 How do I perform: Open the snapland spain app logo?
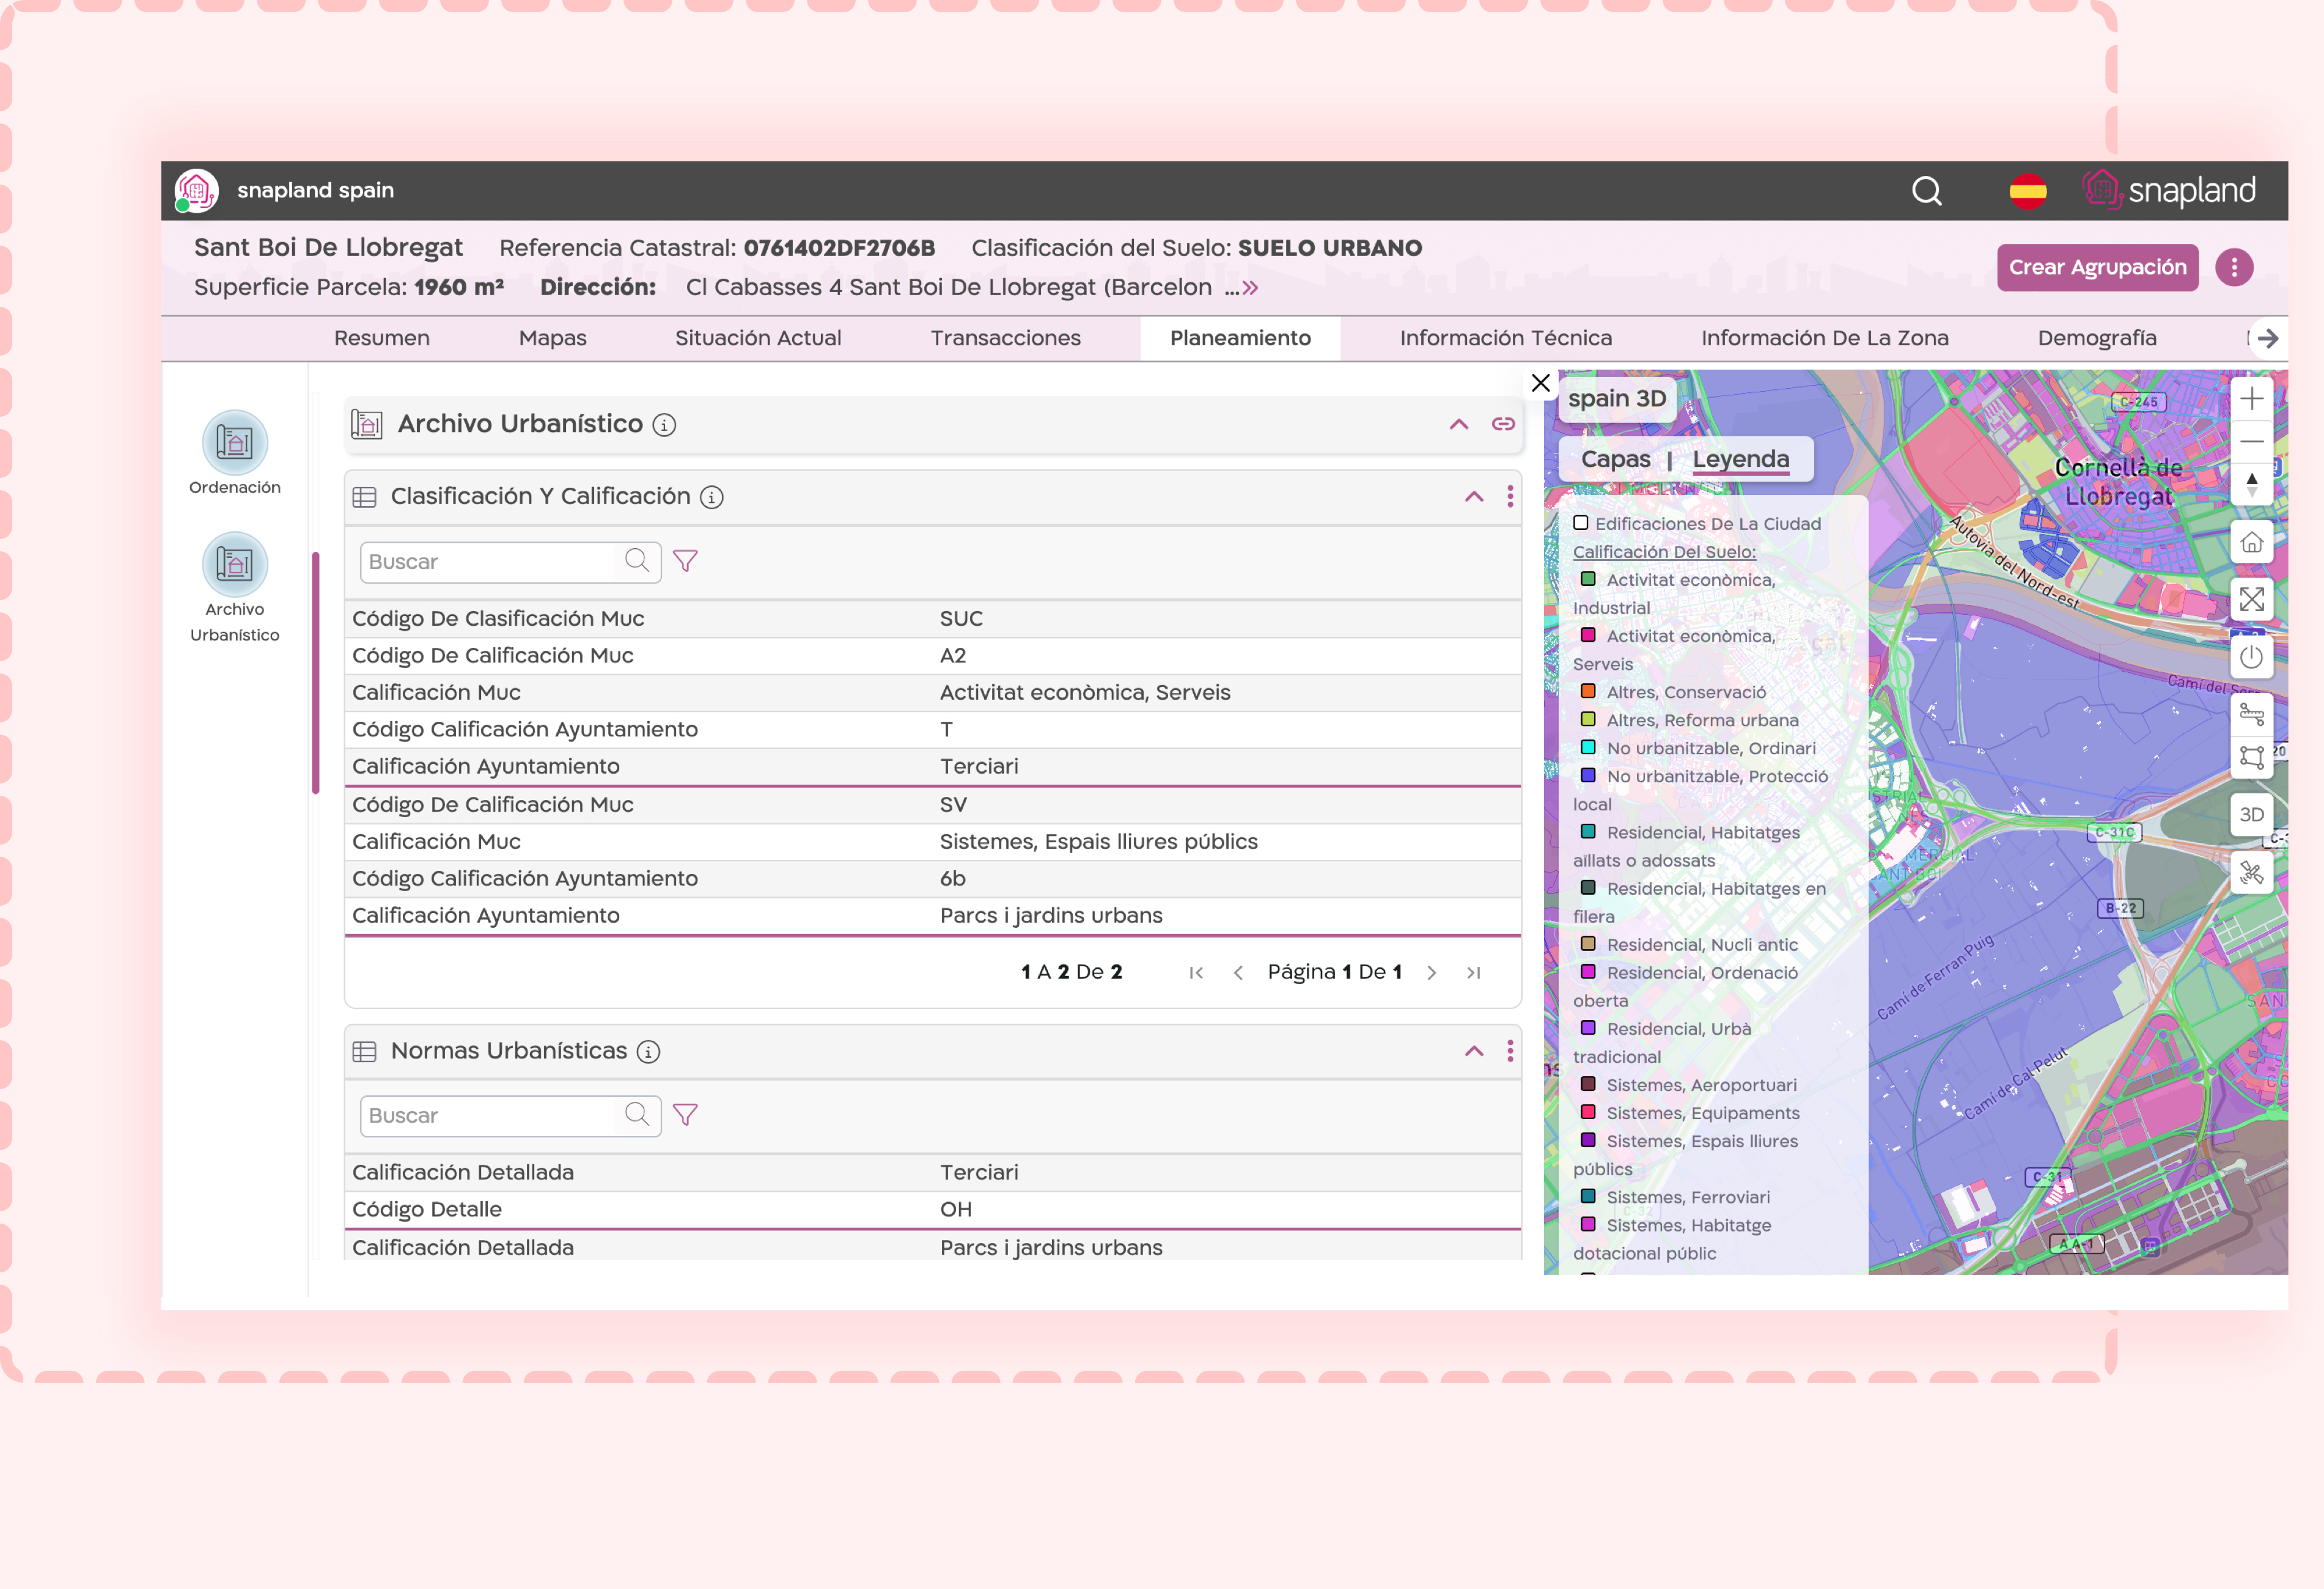196,190
